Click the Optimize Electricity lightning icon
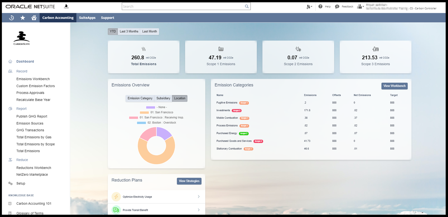Viewport: 448px width, 217px height. click(116, 197)
